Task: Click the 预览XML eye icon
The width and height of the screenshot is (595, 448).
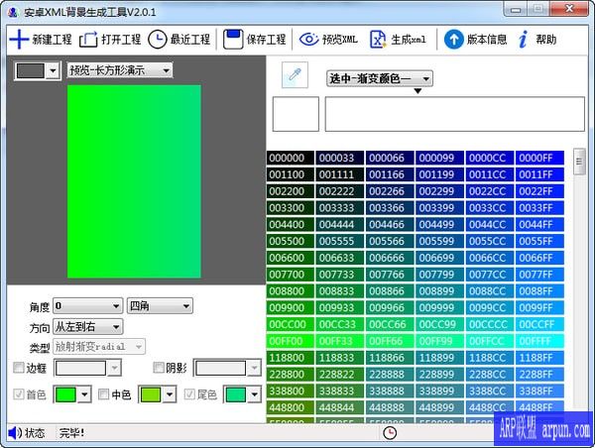Action: point(308,40)
